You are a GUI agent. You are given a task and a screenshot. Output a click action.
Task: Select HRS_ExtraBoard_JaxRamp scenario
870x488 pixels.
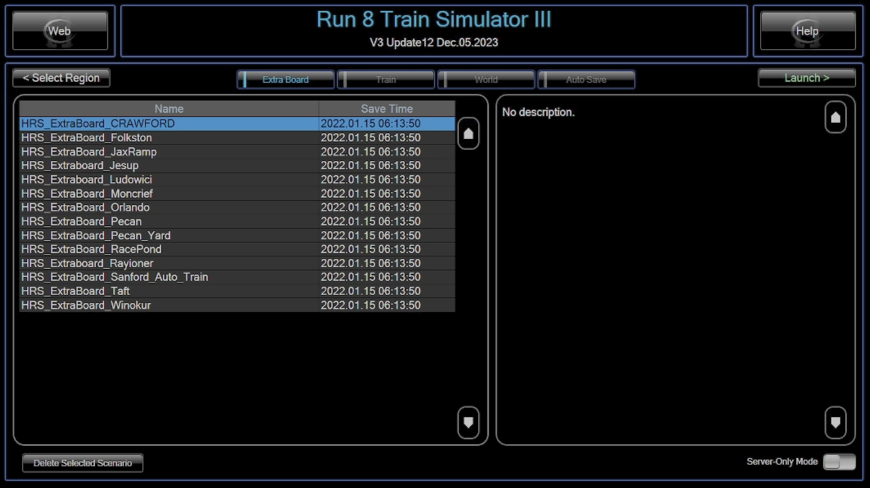pos(237,152)
